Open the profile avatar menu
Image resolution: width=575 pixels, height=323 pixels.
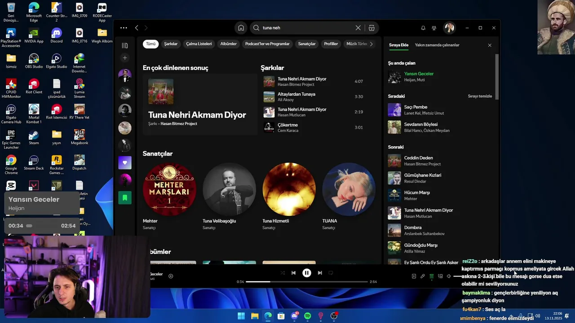449,28
